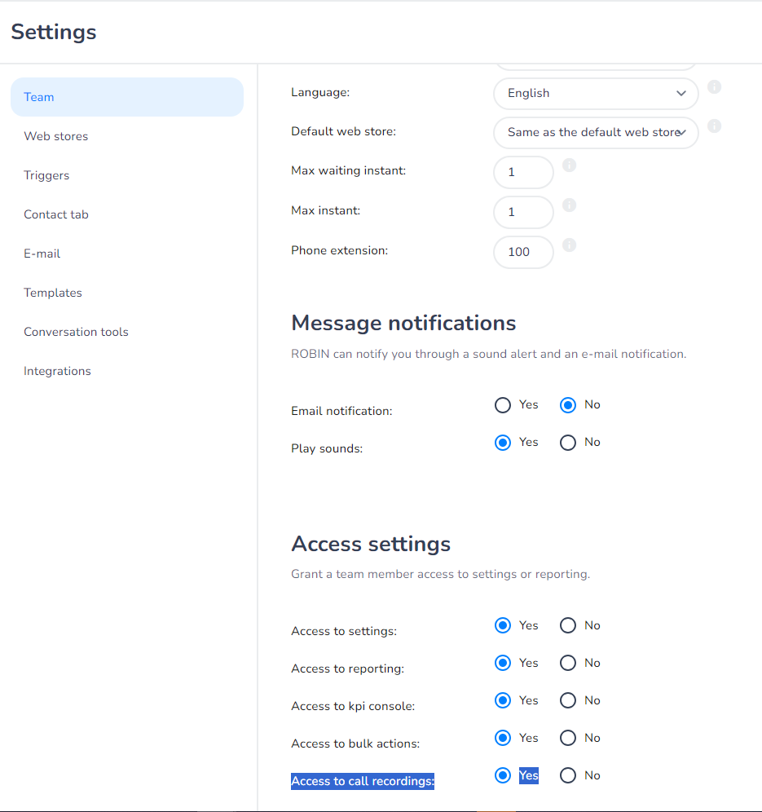Click info icon next to Max waiting instant

coord(570,165)
